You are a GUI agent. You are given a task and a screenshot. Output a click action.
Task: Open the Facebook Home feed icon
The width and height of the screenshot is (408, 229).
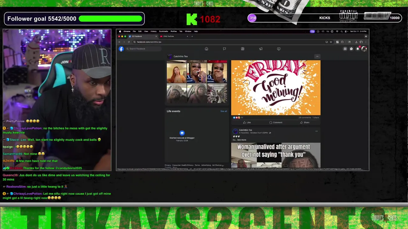click(x=206, y=49)
